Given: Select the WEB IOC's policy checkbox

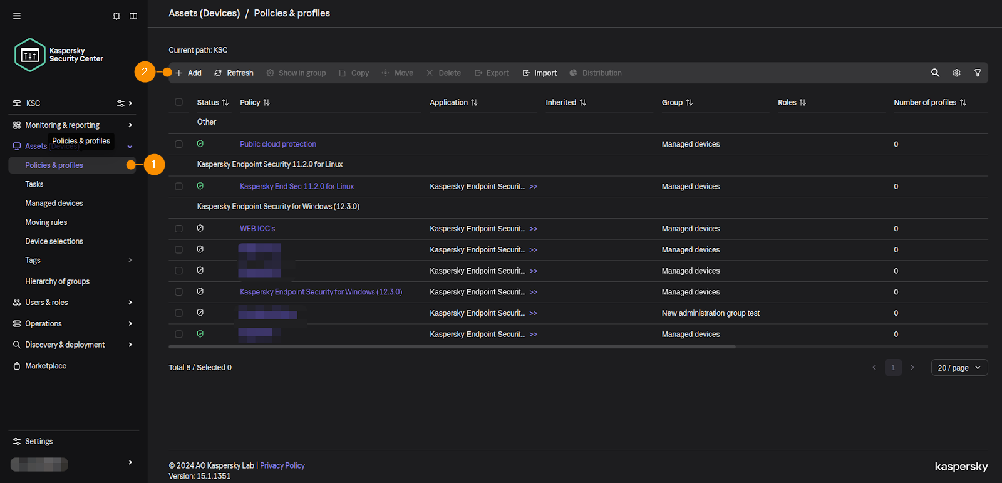Looking at the screenshot, I should [179, 229].
